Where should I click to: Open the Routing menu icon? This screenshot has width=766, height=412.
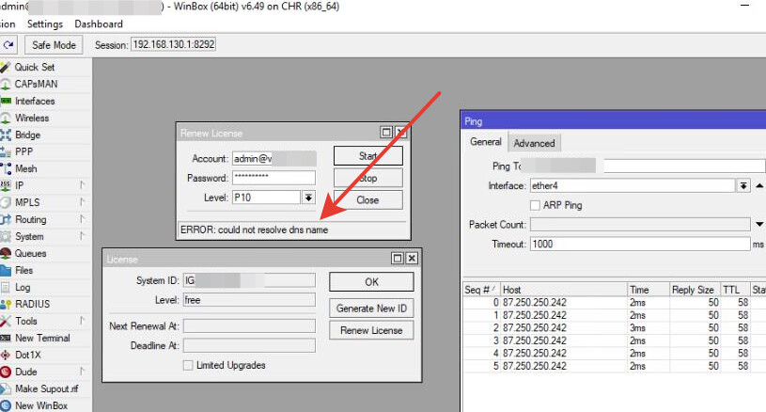point(6,219)
